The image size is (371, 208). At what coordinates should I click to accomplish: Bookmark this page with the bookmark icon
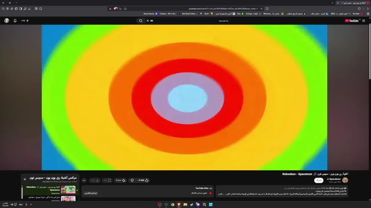(267, 9)
